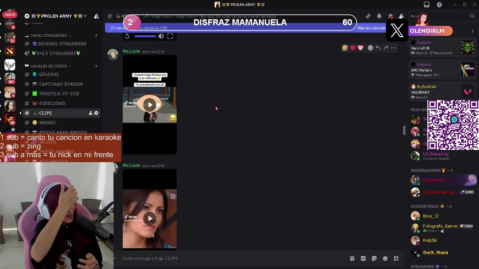Add channel to CANALES DE TEXTO category
This screenshot has width=479, height=269.
pos(96,66)
